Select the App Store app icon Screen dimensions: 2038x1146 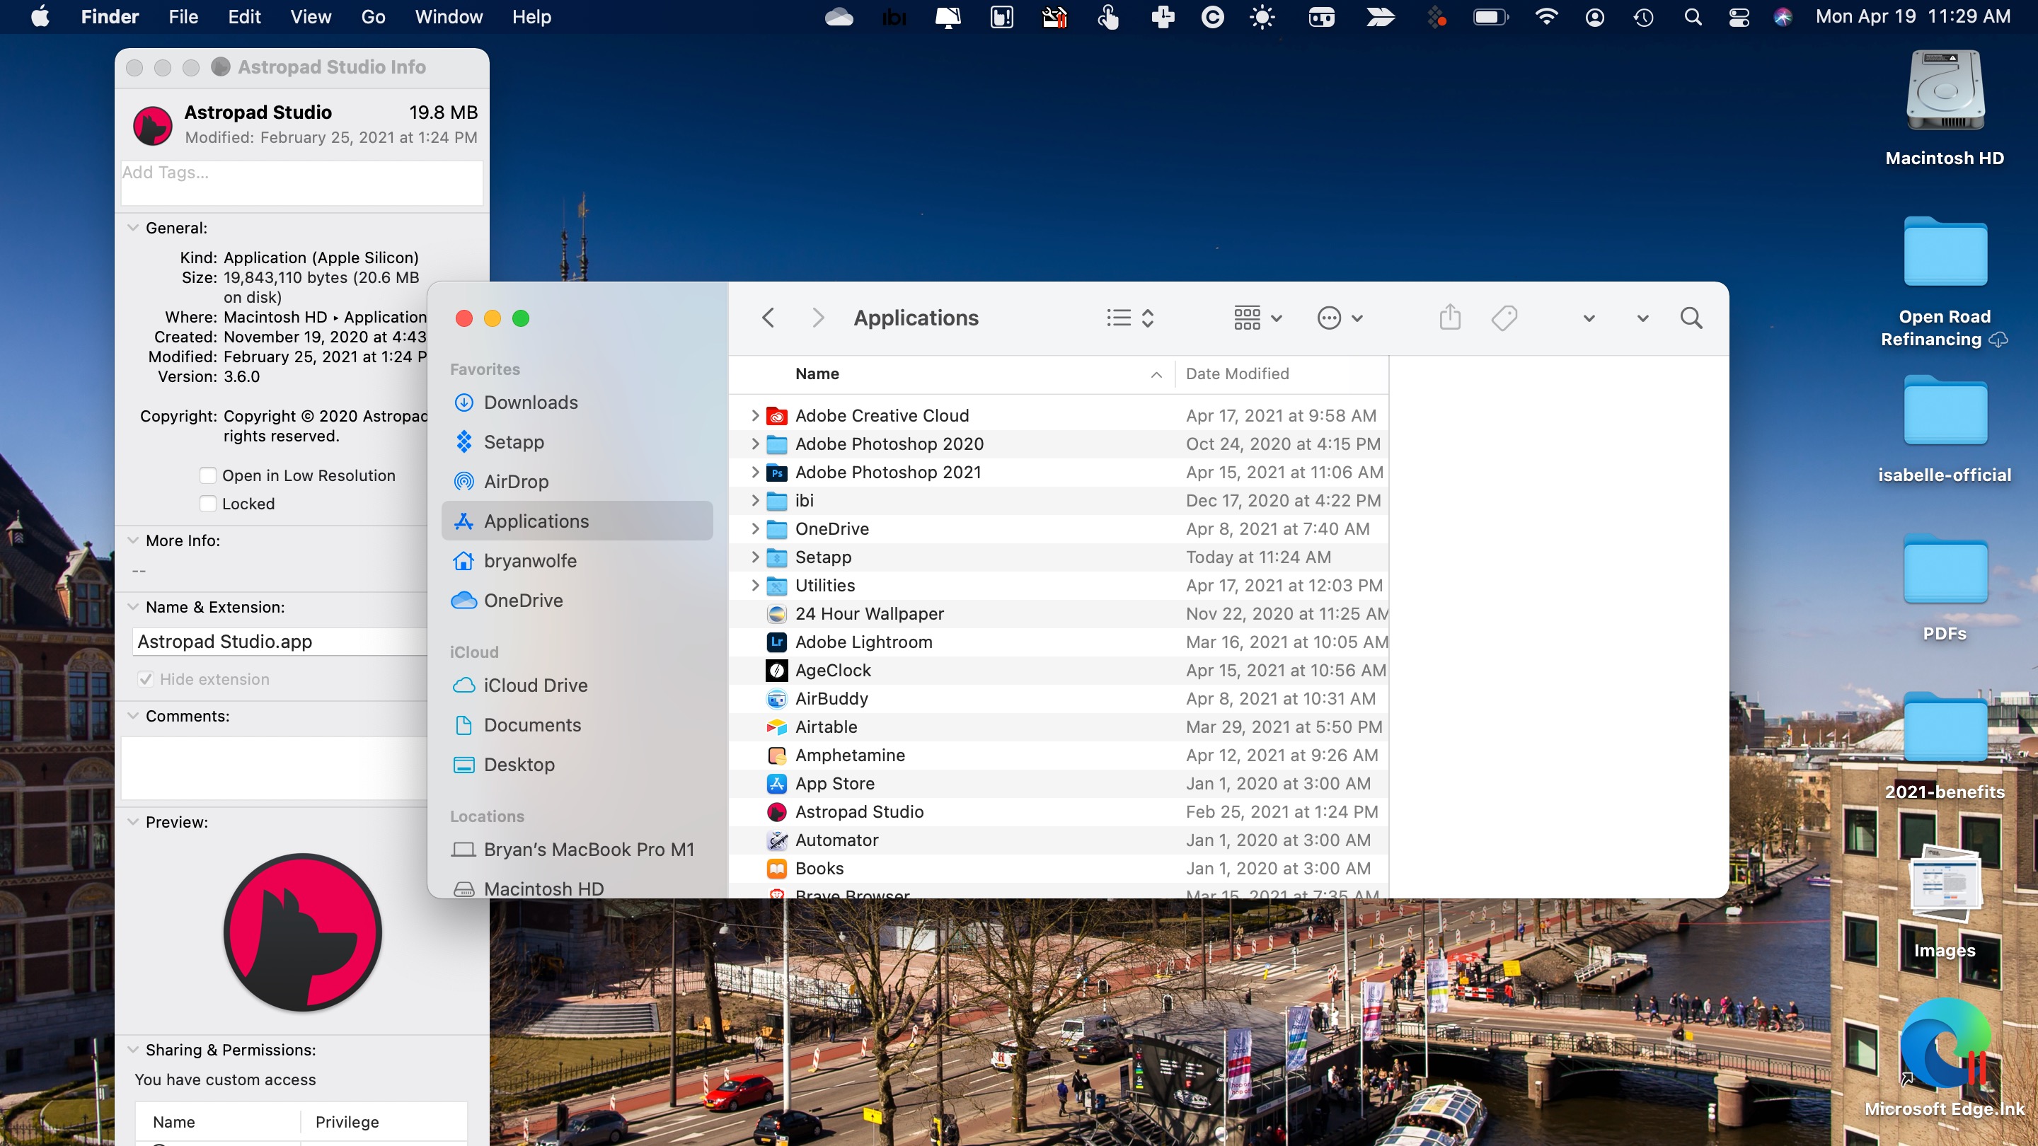pos(777,784)
